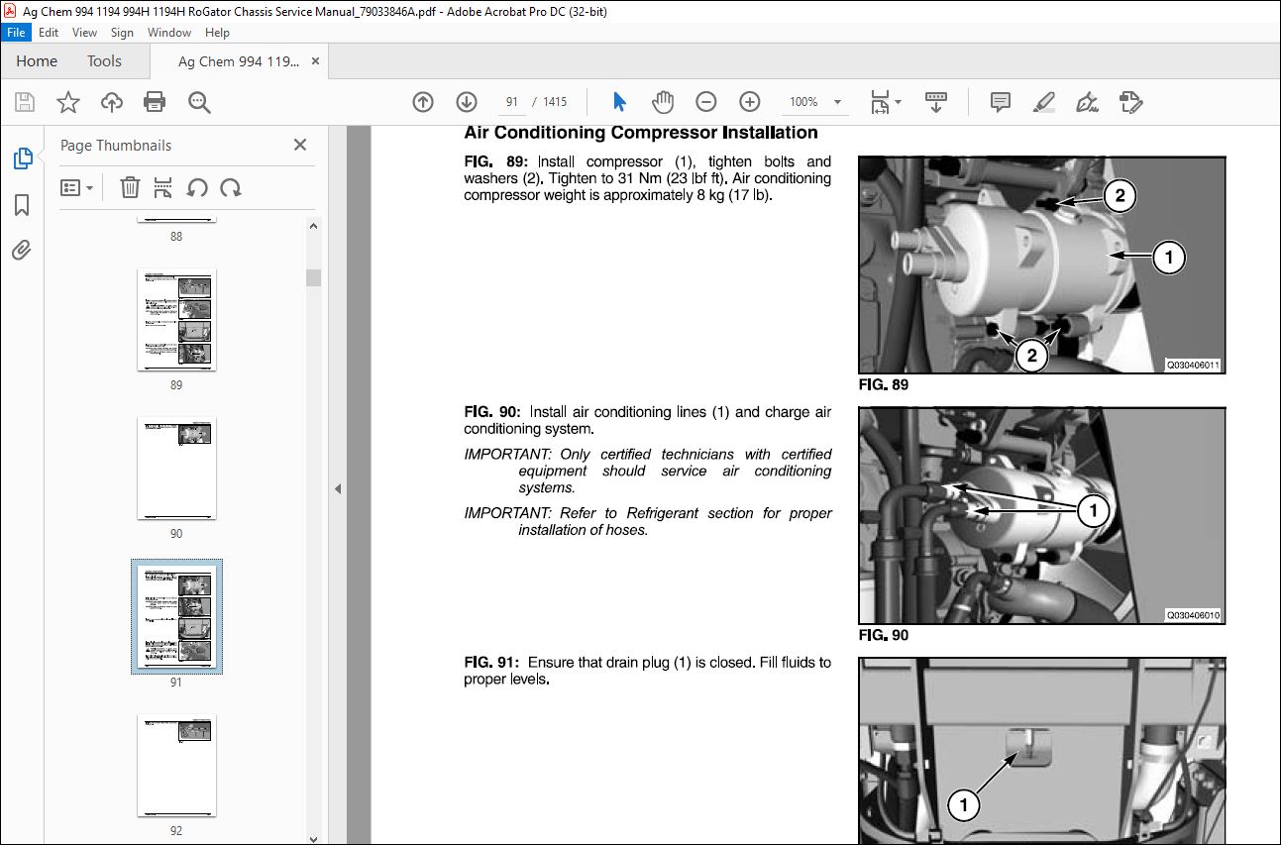Screen dimensions: 1281x845
Task: Select the Highlight text pen tool
Action: [x=1043, y=102]
